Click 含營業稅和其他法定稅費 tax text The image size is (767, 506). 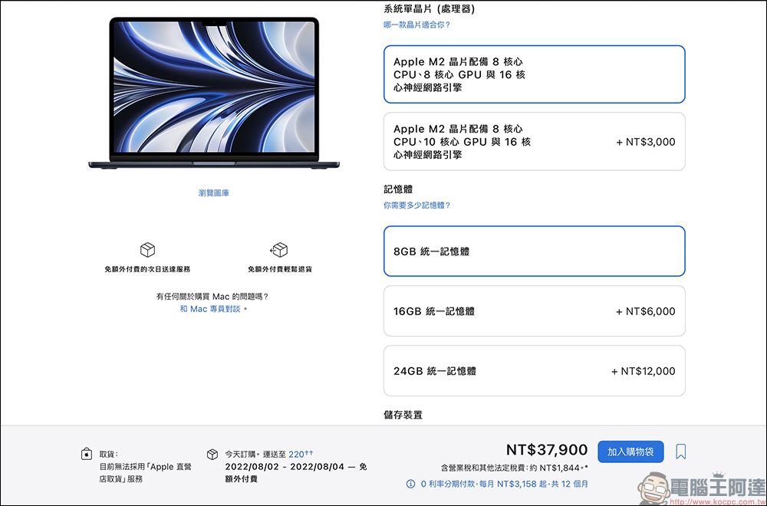tap(515, 468)
